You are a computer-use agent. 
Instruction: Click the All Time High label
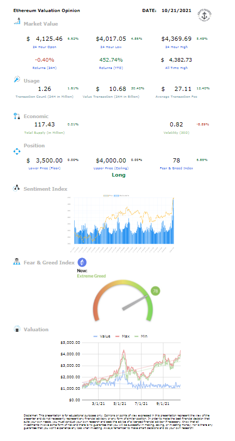coord(177,68)
